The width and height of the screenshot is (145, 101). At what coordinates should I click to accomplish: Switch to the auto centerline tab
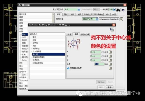85,34
